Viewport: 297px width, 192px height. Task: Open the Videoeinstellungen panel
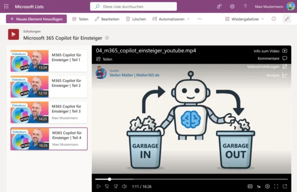pos(267,67)
